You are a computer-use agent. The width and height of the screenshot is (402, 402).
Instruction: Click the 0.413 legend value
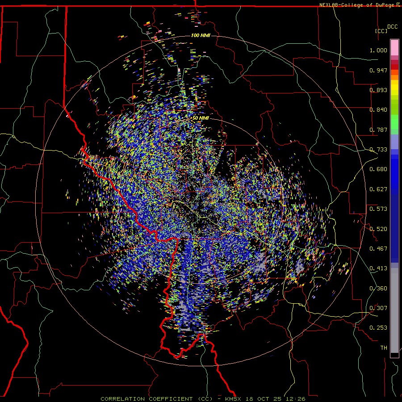point(378,268)
